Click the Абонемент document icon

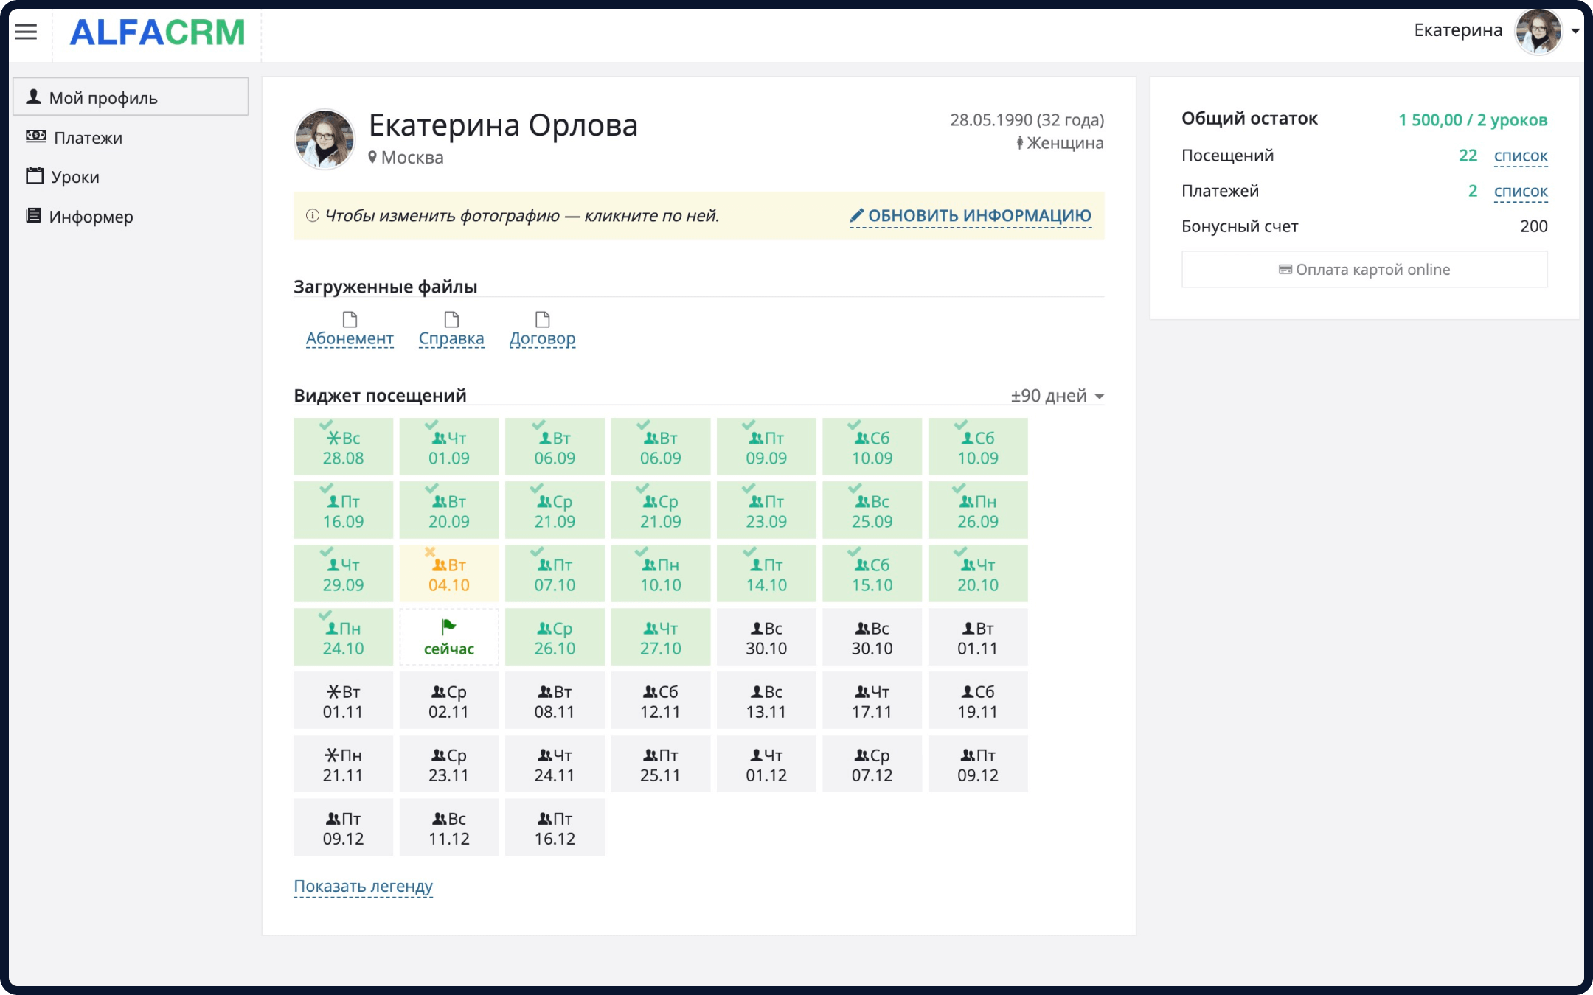(350, 320)
